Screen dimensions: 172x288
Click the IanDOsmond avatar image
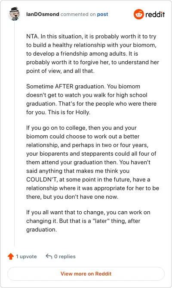click(14, 14)
